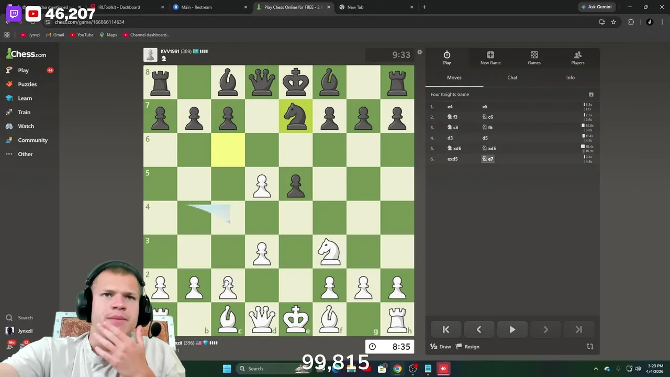Open Train in the sidebar
This screenshot has height=377, width=670.
pos(24,112)
